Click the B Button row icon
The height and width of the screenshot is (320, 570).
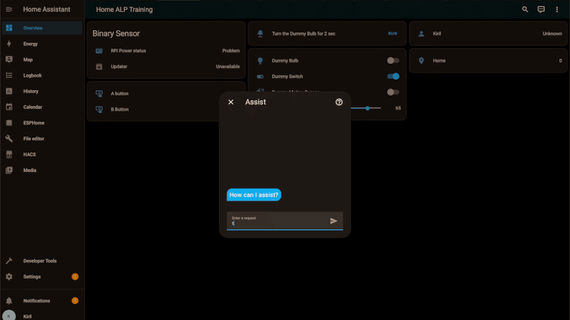(99, 109)
